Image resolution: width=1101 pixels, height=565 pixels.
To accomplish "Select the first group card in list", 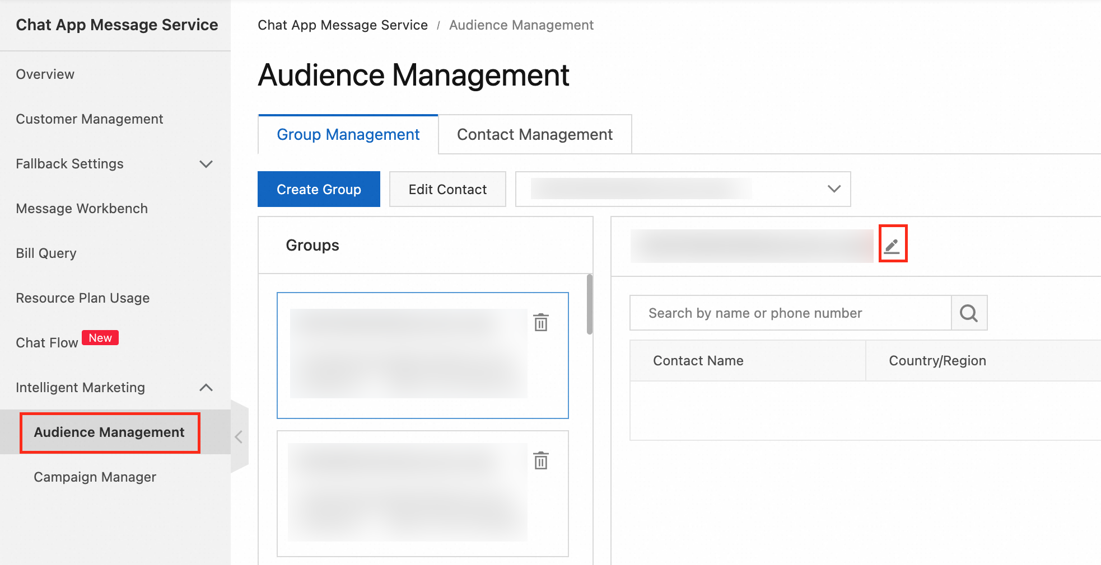I will coord(409,355).
